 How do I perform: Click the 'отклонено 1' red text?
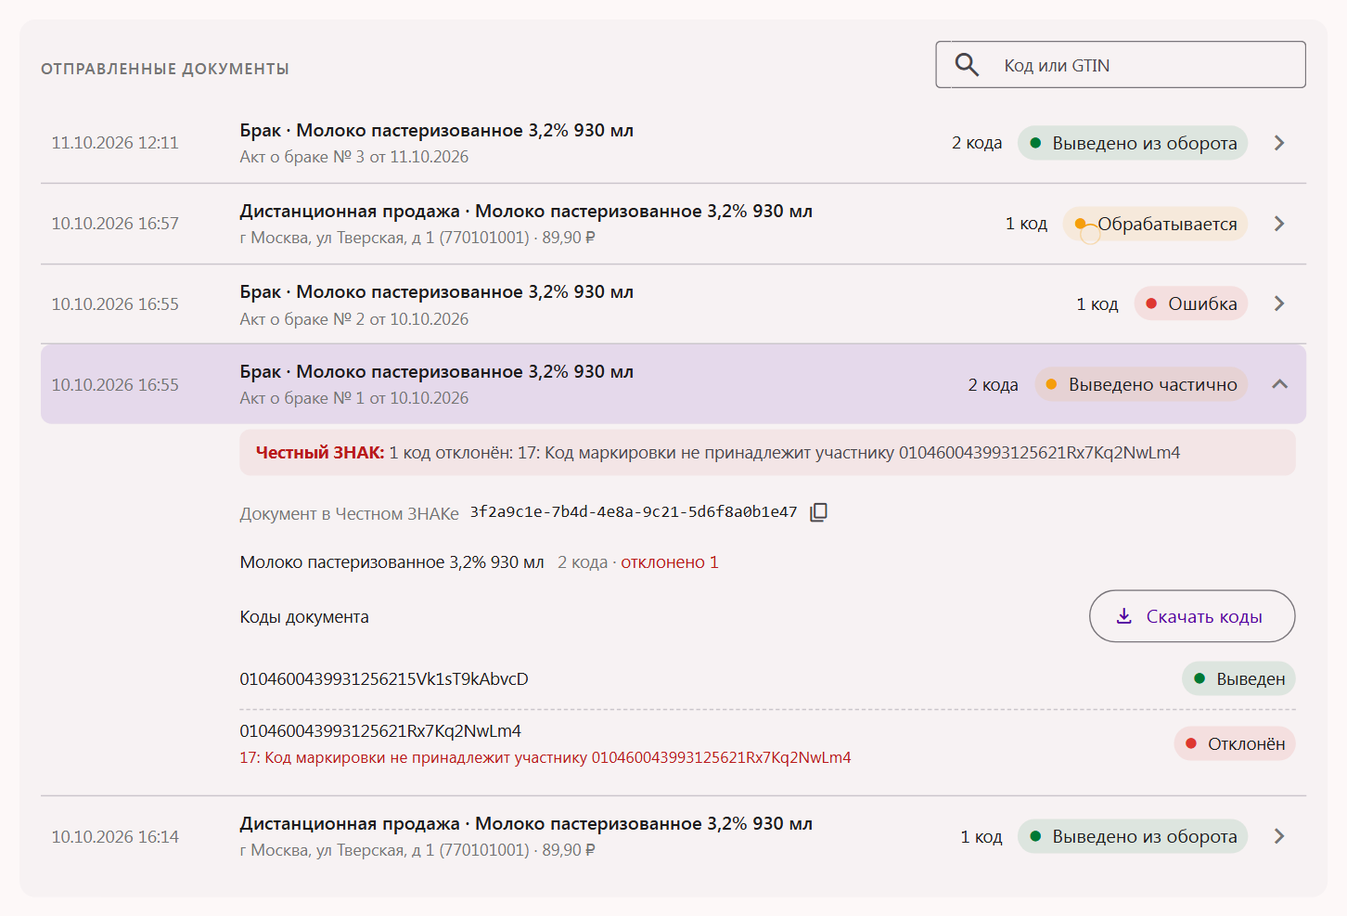coord(670,562)
